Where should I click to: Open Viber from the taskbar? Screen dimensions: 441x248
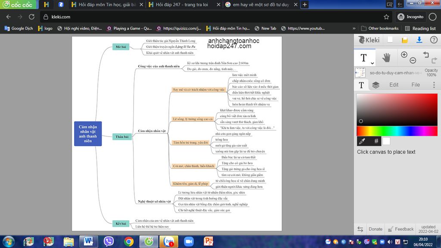[x=109, y=242]
